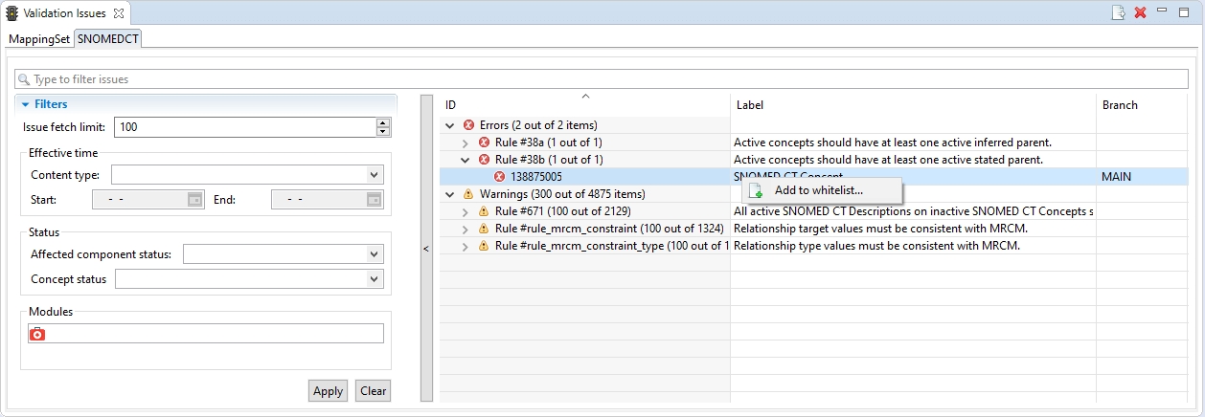
Task: Collapse the Filters section
Action: [25, 104]
